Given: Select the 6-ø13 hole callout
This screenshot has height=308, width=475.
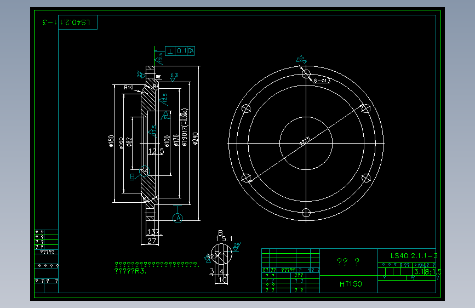Looking at the screenshot, I should click(x=322, y=81).
